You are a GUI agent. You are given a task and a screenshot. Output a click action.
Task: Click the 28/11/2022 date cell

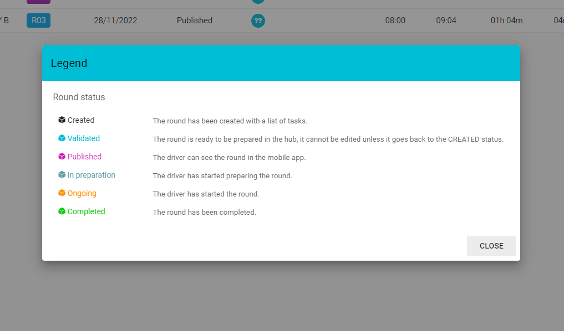click(115, 20)
